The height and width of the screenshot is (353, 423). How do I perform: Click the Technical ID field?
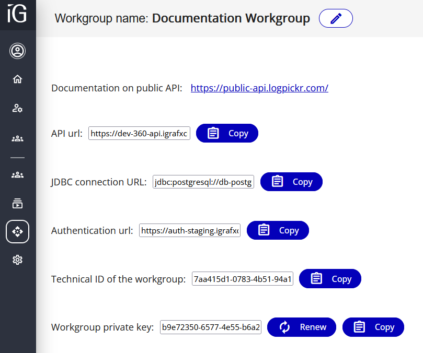pyautogui.click(x=243, y=279)
